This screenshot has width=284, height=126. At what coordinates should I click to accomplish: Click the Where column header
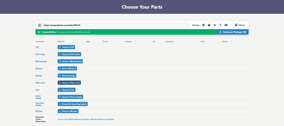pyautogui.click(x=225, y=42)
